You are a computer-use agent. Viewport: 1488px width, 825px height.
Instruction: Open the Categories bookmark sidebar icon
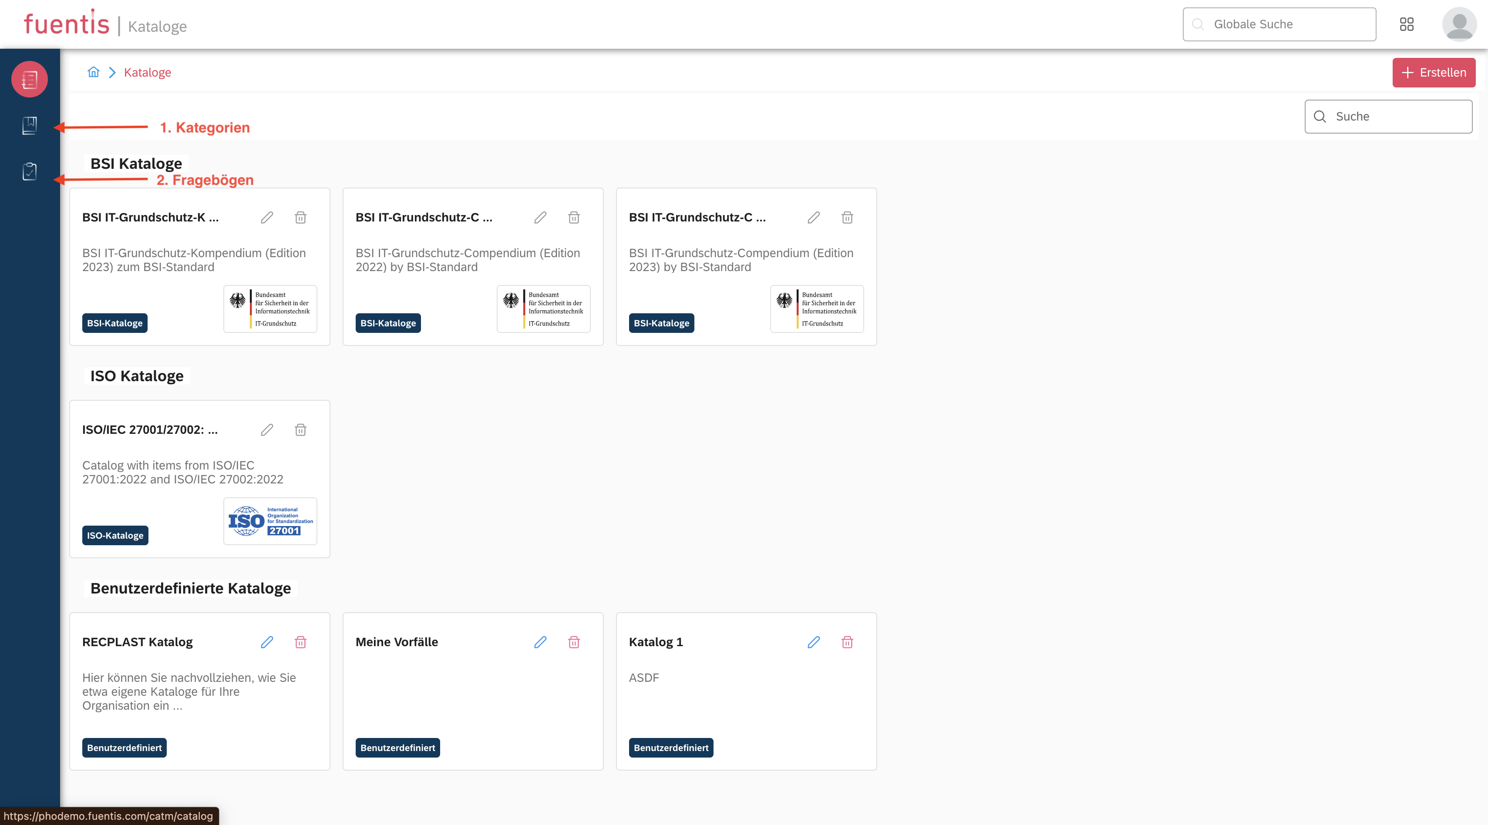click(30, 125)
